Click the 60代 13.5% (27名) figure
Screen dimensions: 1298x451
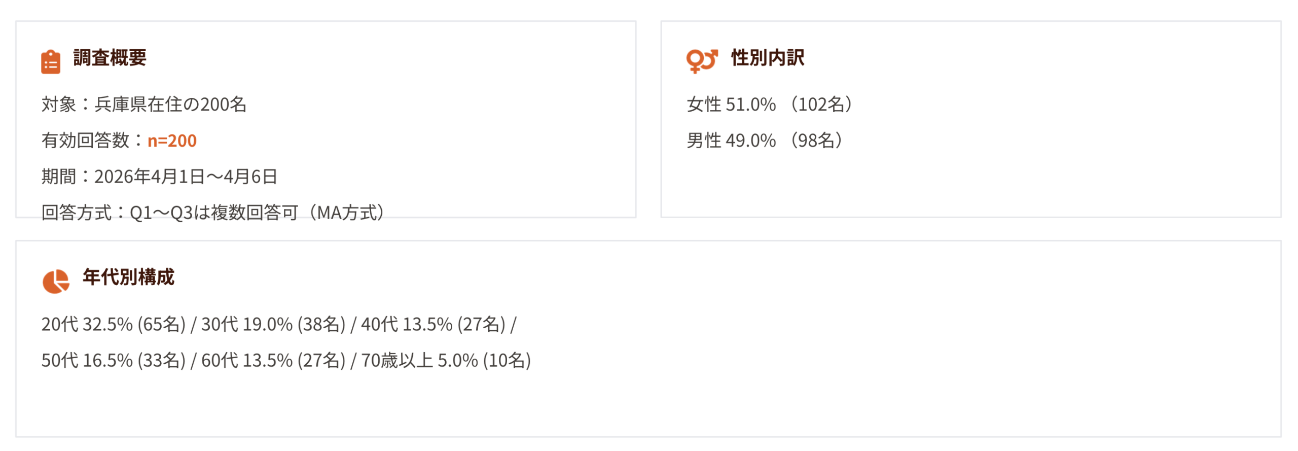[273, 360]
